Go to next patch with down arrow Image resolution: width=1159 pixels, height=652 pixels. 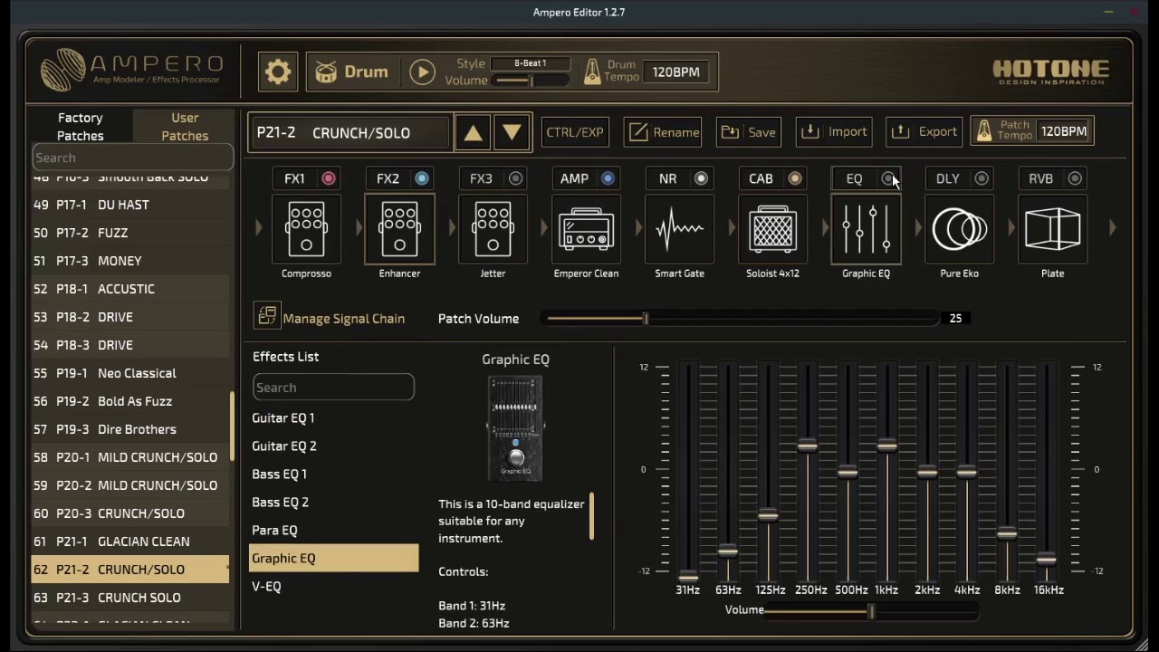tap(512, 132)
